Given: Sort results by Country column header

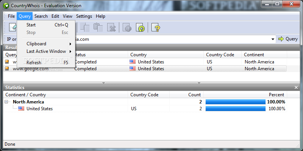Looking at the screenshot, I should tap(166, 55).
